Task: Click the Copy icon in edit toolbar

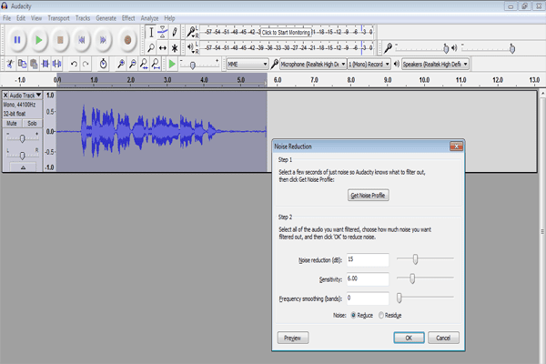Action: pyautogui.click(x=22, y=64)
